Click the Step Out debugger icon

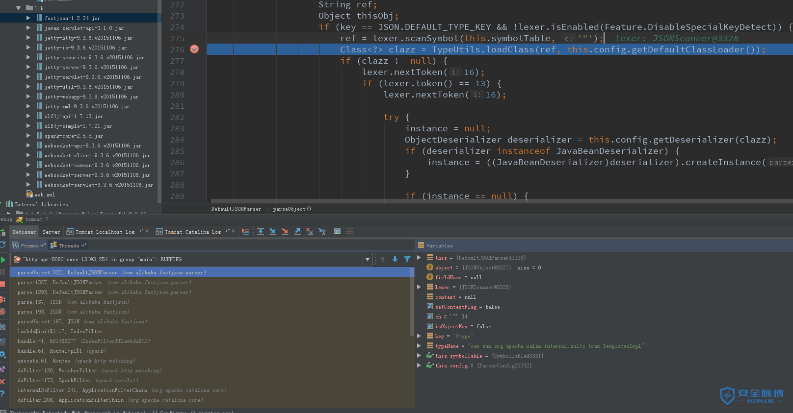(297, 231)
